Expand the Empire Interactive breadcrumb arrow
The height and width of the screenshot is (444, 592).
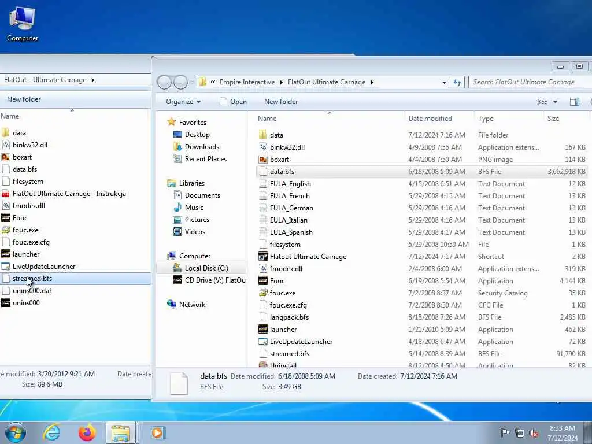(x=282, y=82)
